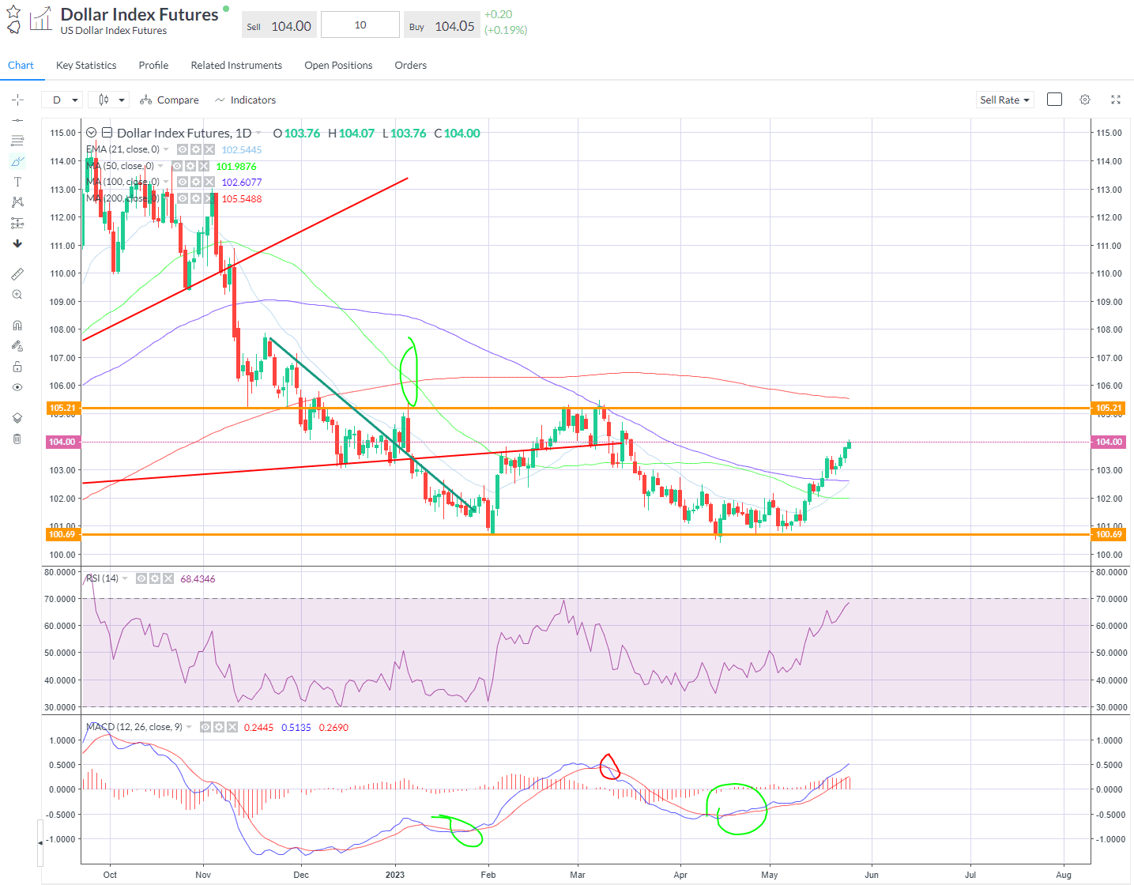Click the Buy 104.05 button
Image resolution: width=1134 pixels, height=885 pixels.
coord(442,25)
